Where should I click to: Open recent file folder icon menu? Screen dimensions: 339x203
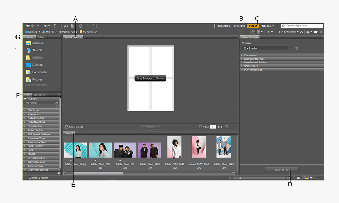tap(309, 32)
